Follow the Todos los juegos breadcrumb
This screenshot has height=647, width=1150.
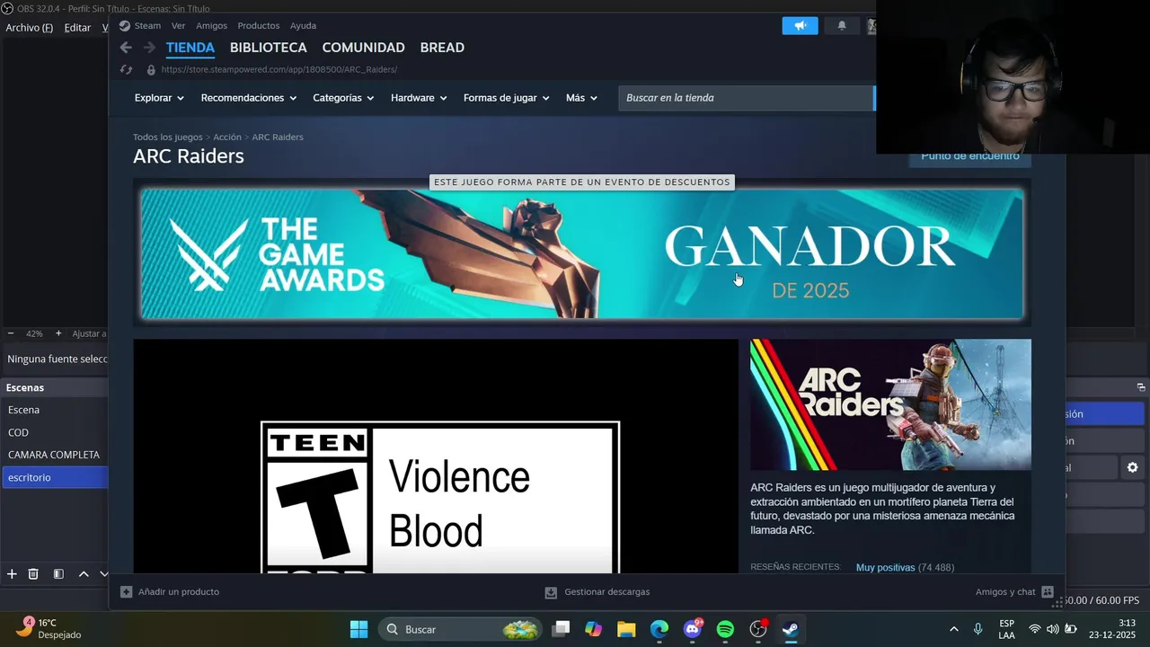pos(168,137)
